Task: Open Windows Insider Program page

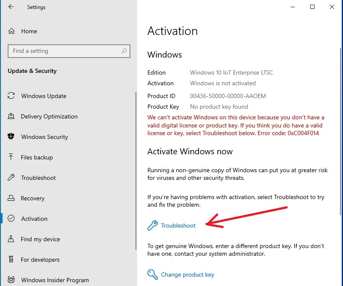Action: tap(55, 280)
